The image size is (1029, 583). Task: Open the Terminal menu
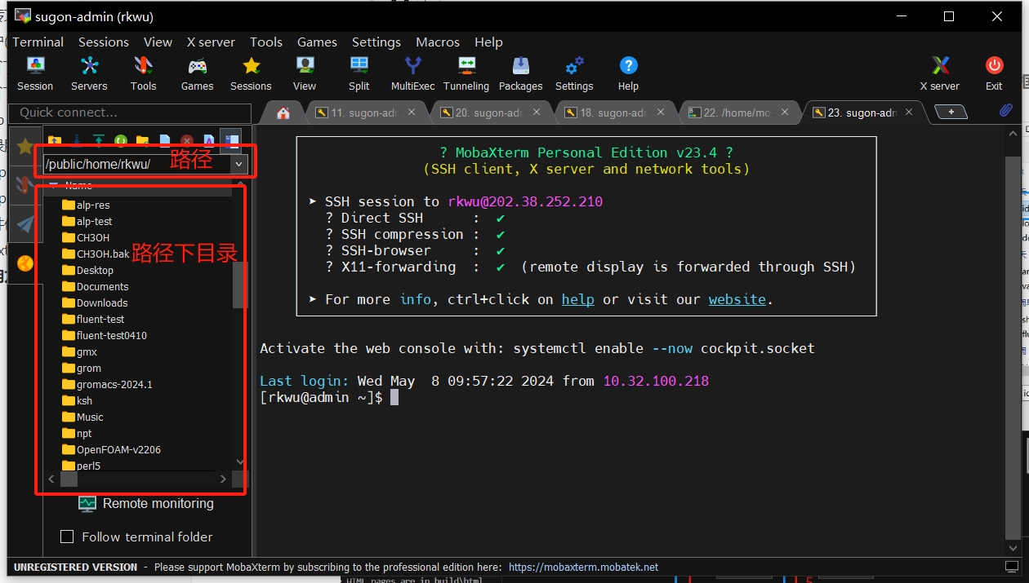point(38,42)
